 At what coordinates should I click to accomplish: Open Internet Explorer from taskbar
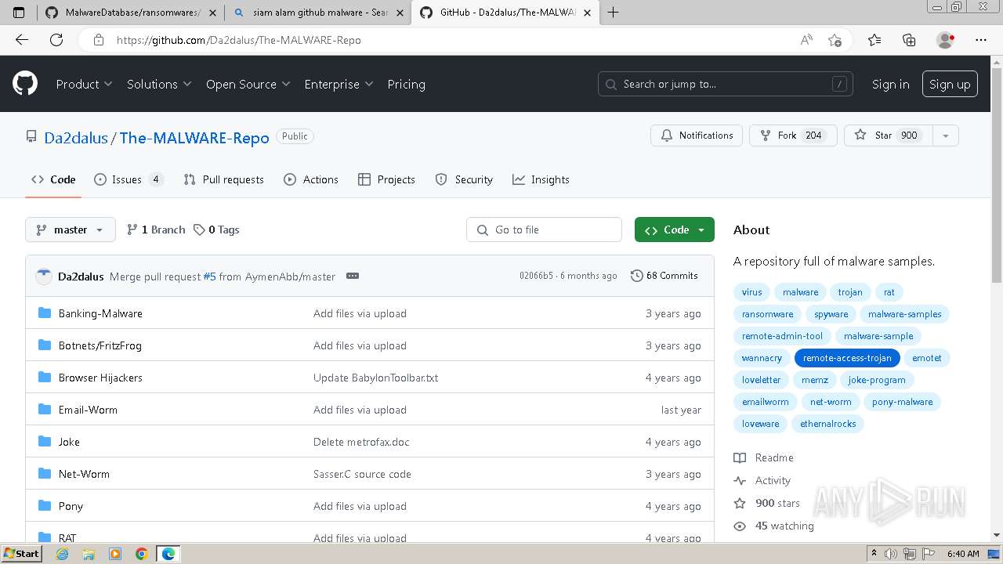tap(63, 554)
